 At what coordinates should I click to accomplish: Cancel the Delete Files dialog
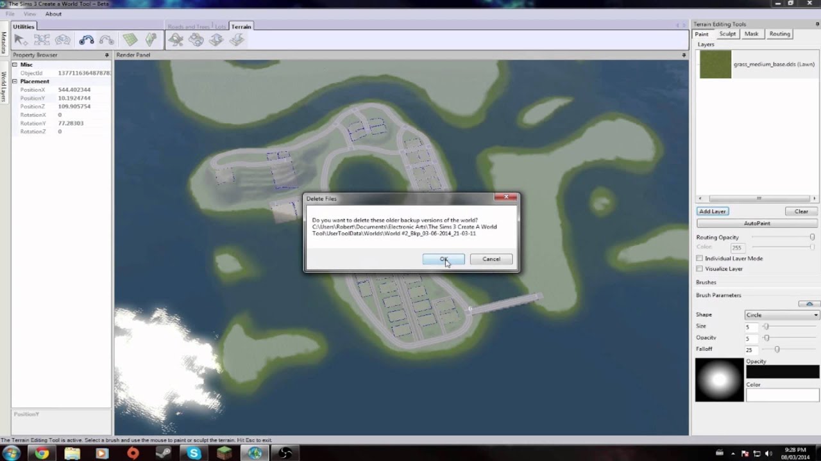(491, 259)
